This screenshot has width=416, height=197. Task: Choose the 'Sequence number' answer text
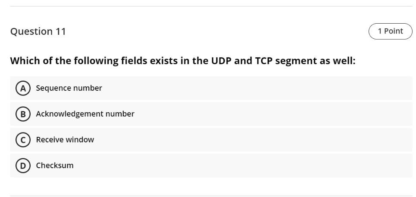[x=69, y=88]
